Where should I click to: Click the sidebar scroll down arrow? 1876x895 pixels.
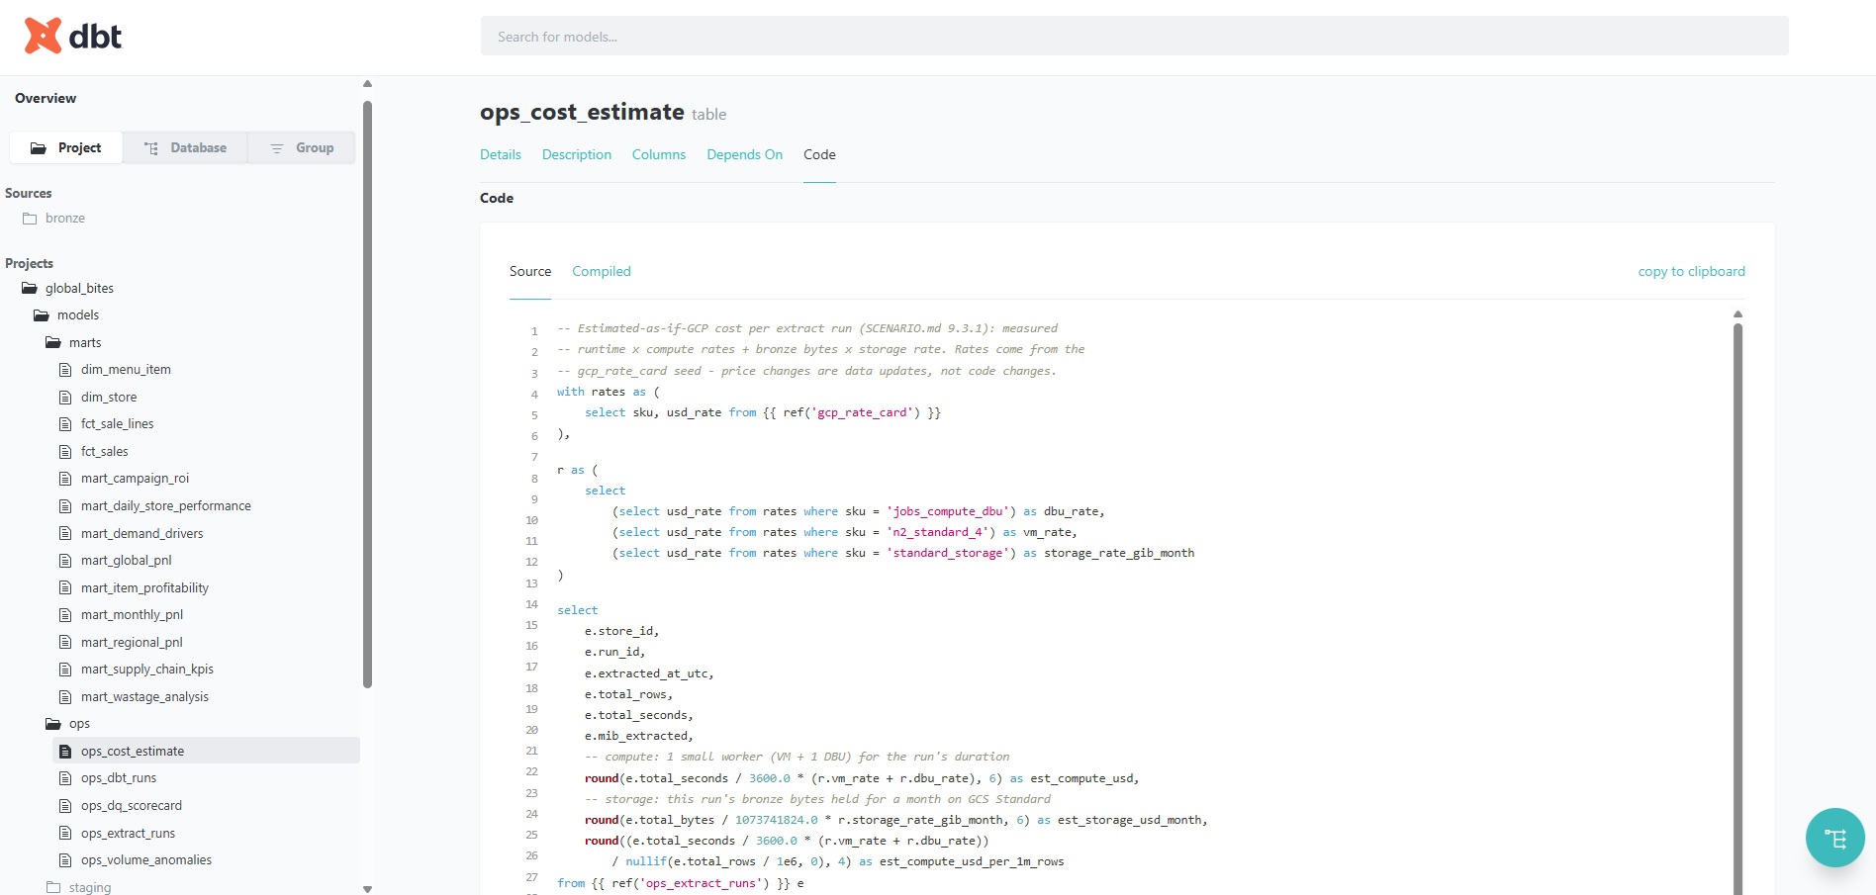pyautogui.click(x=367, y=889)
